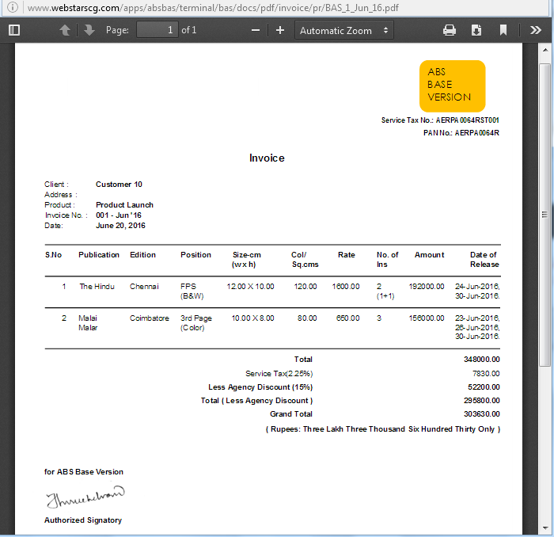
Task: Click the scrollbar up arrow
Action: [545, 50]
